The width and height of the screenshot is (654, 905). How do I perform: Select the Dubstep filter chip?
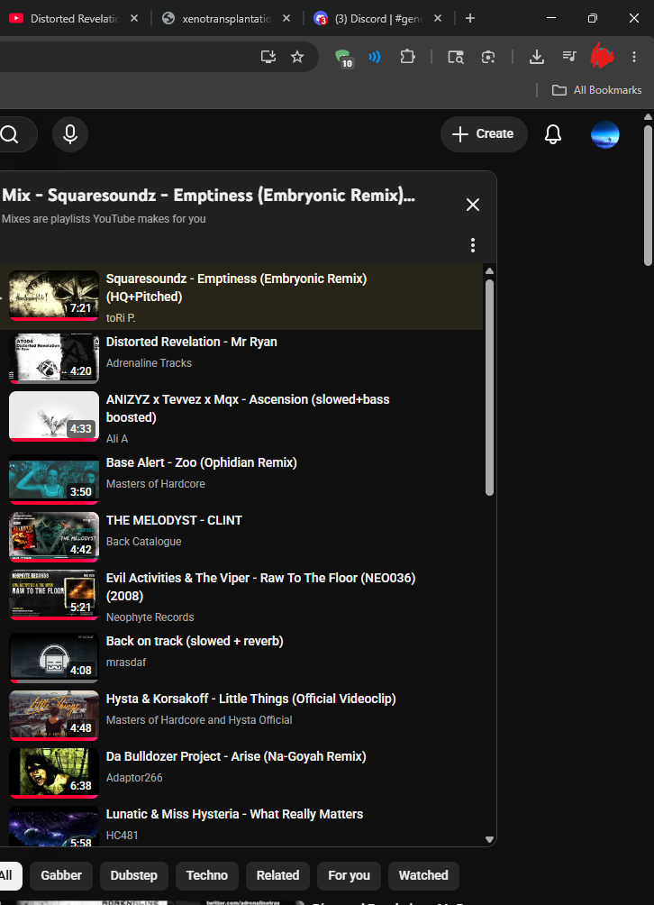point(134,875)
